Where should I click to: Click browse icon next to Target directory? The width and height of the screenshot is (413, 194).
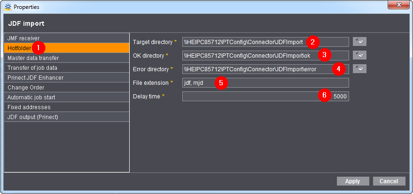pyautogui.click(x=359, y=42)
